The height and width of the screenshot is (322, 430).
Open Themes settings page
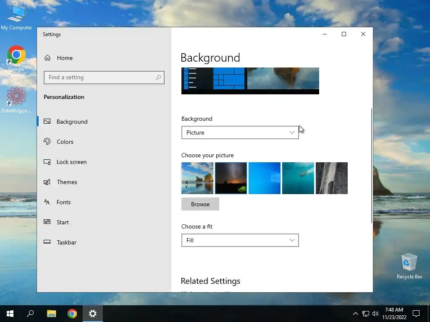click(x=104, y=182)
